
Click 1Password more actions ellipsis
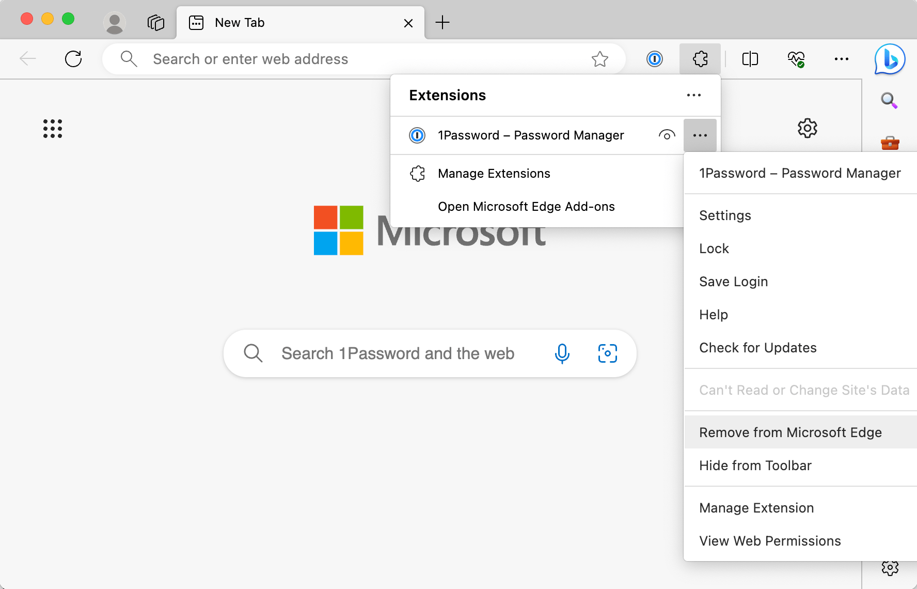pyautogui.click(x=700, y=135)
